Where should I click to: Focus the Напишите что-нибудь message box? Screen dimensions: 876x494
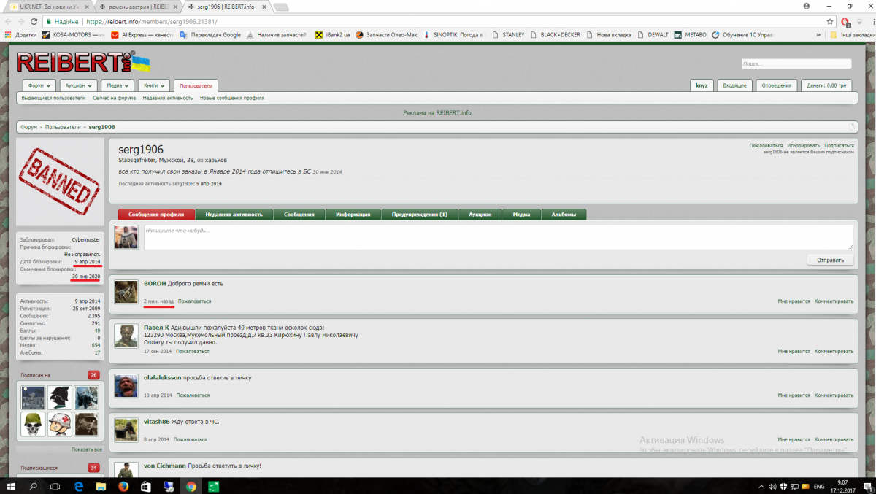498,237
